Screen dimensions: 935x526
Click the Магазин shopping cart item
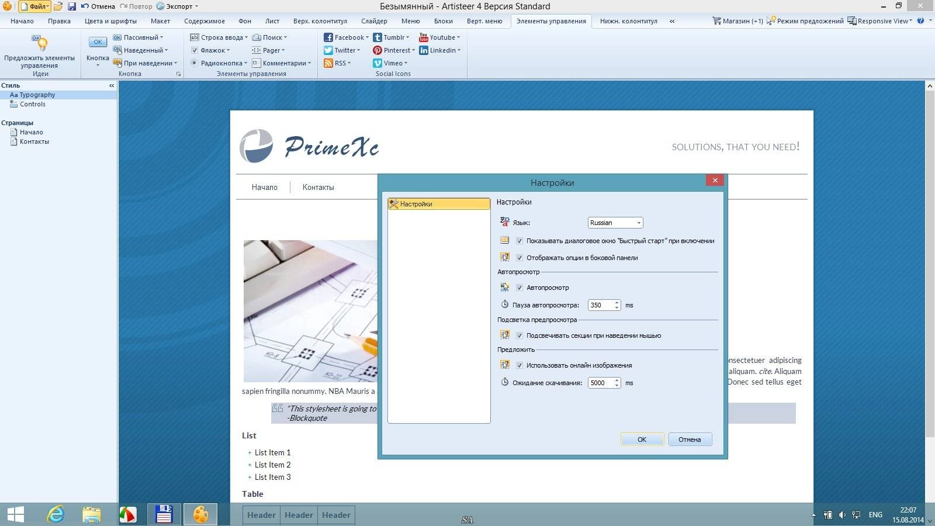pyautogui.click(x=737, y=21)
